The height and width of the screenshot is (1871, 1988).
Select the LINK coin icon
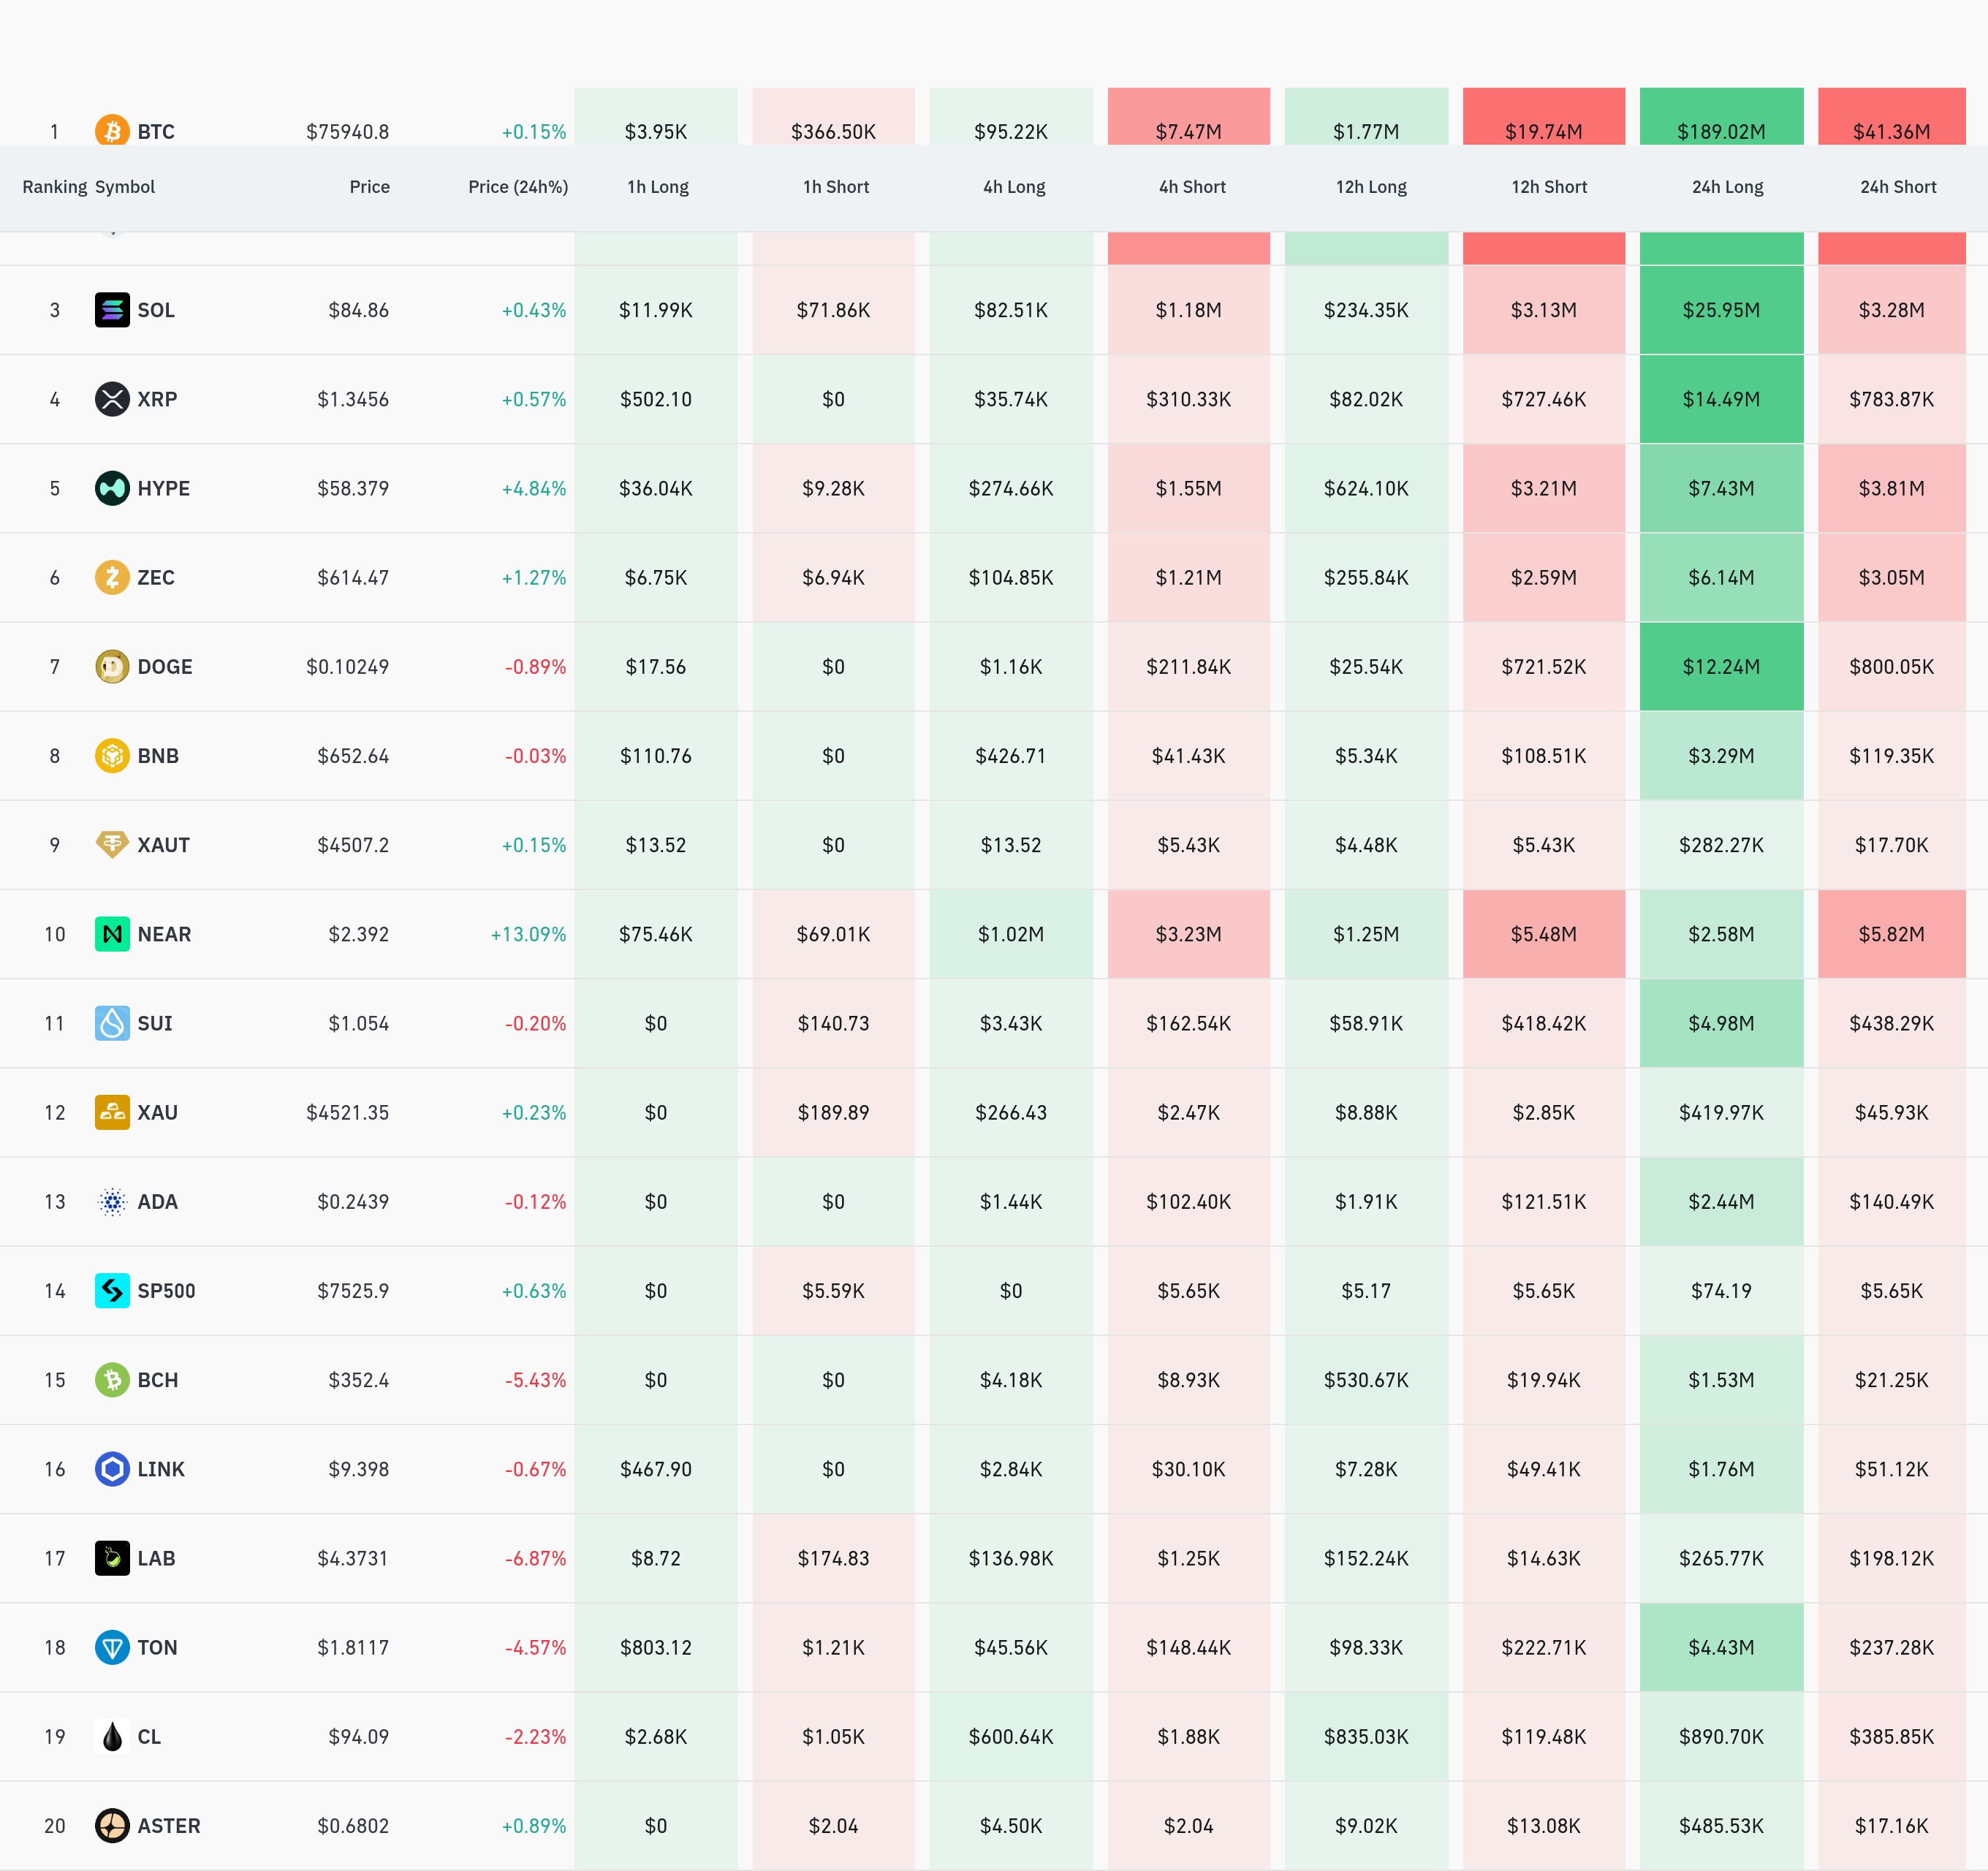[112, 1468]
